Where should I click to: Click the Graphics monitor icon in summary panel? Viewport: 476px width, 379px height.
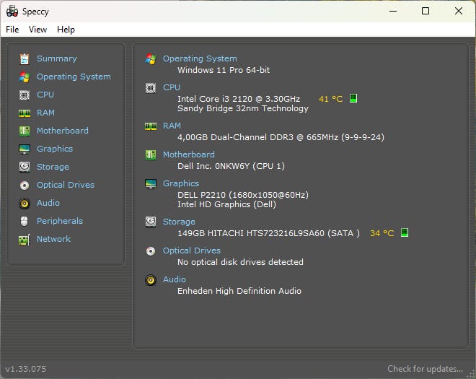151,183
